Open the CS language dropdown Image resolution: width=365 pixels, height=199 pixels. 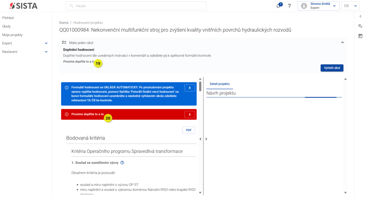[x=350, y=6]
